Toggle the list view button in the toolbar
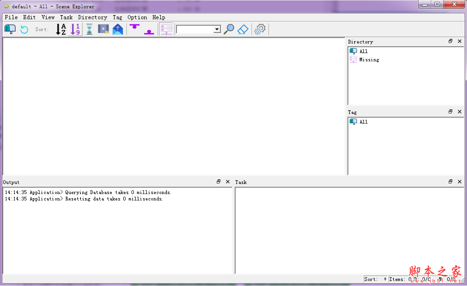This screenshot has height=286, width=467. tap(166, 29)
